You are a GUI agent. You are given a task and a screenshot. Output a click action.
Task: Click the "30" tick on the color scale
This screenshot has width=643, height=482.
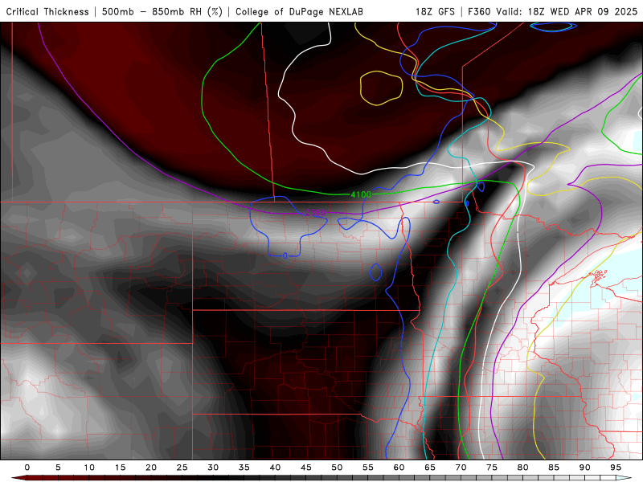click(213, 468)
